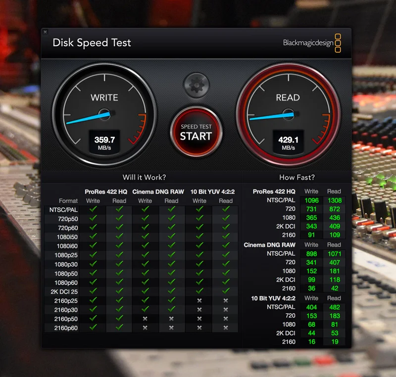Click Cinema DNG RAW write cross for 2160p50
The height and width of the screenshot is (377, 396).
(x=145, y=319)
